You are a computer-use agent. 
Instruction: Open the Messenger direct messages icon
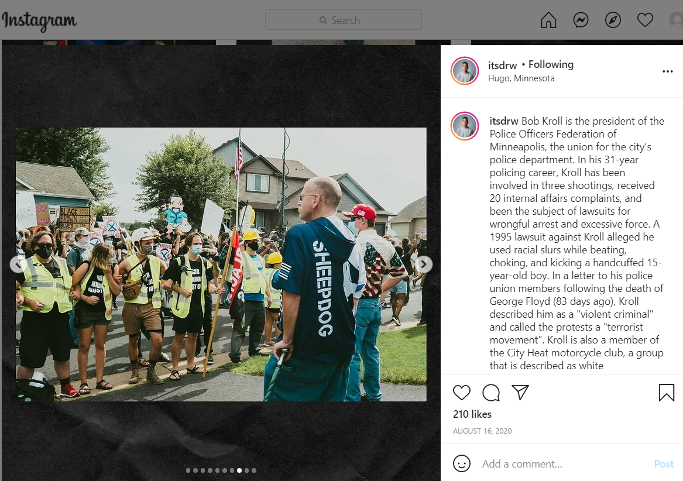coord(581,20)
